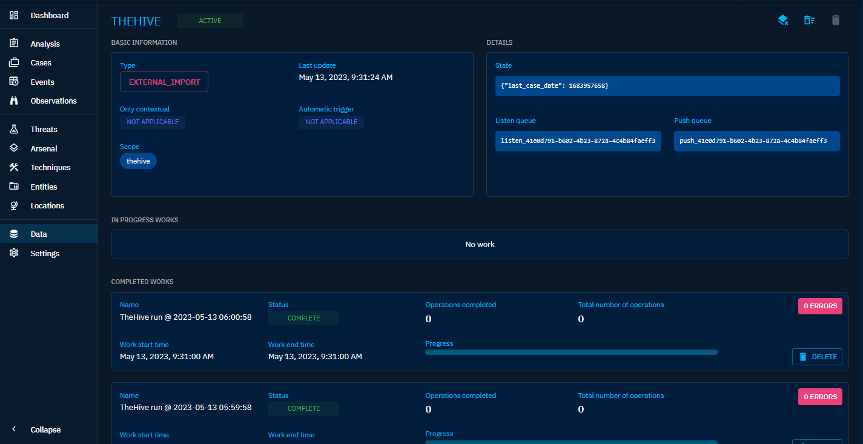Click the EXTERNAL_IMPORT type chip

pos(164,82)
